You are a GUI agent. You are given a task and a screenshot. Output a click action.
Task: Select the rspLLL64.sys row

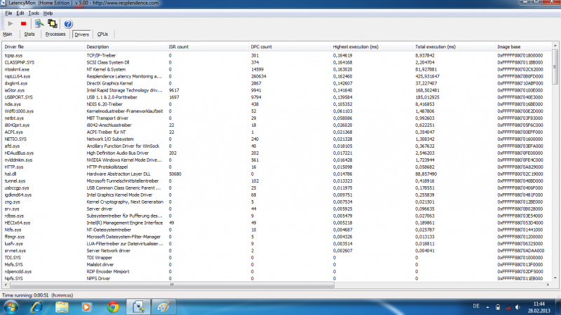pyautogui.click(x=277, y=76)
